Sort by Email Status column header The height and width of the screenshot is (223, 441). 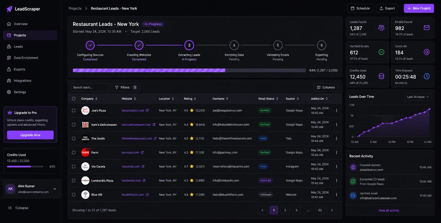coord(268,99)
